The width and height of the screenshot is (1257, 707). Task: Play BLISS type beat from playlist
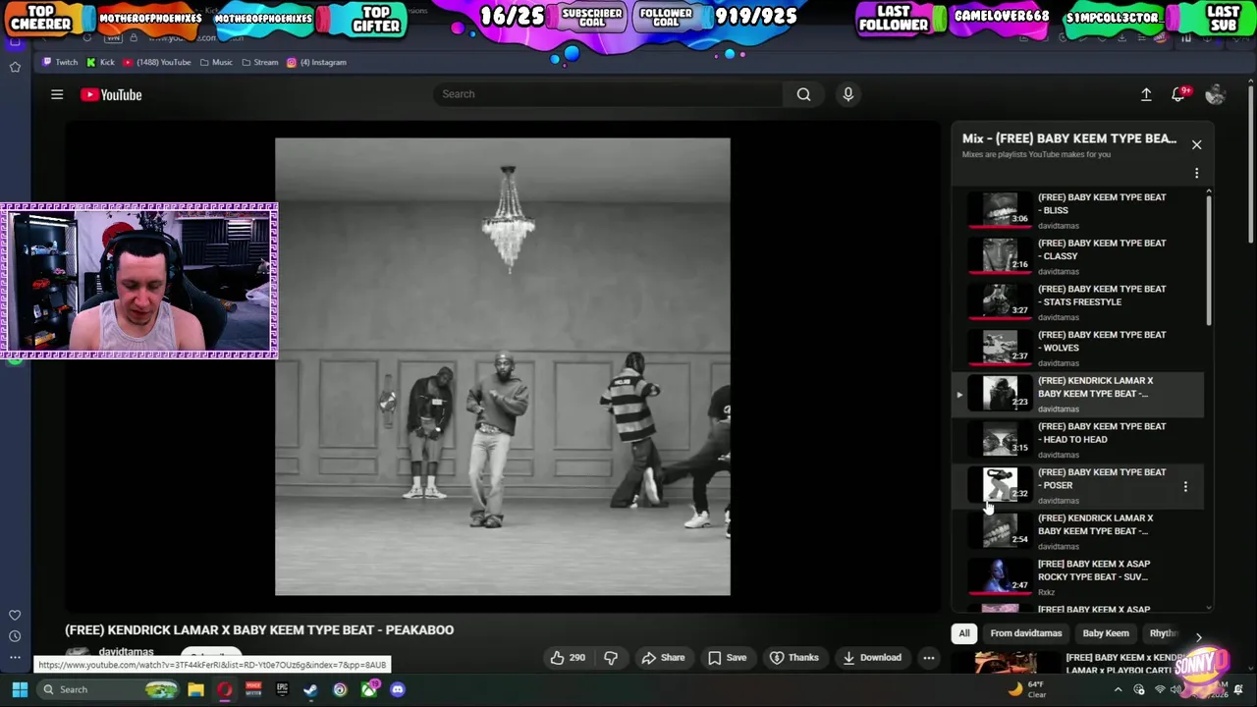click(x=1080, y=210)
